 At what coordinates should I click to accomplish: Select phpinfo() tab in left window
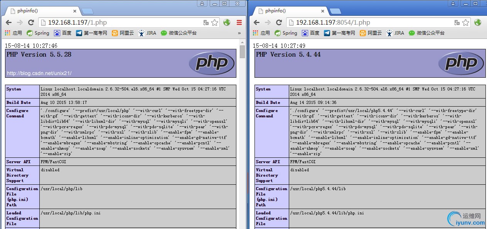42,11
